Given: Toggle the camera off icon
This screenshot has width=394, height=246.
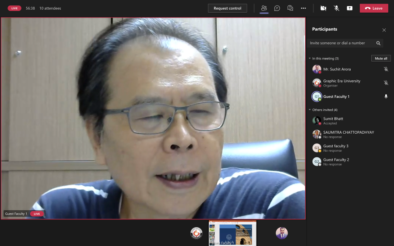Looking at the screenshot, I should click(x=324, y=8).
